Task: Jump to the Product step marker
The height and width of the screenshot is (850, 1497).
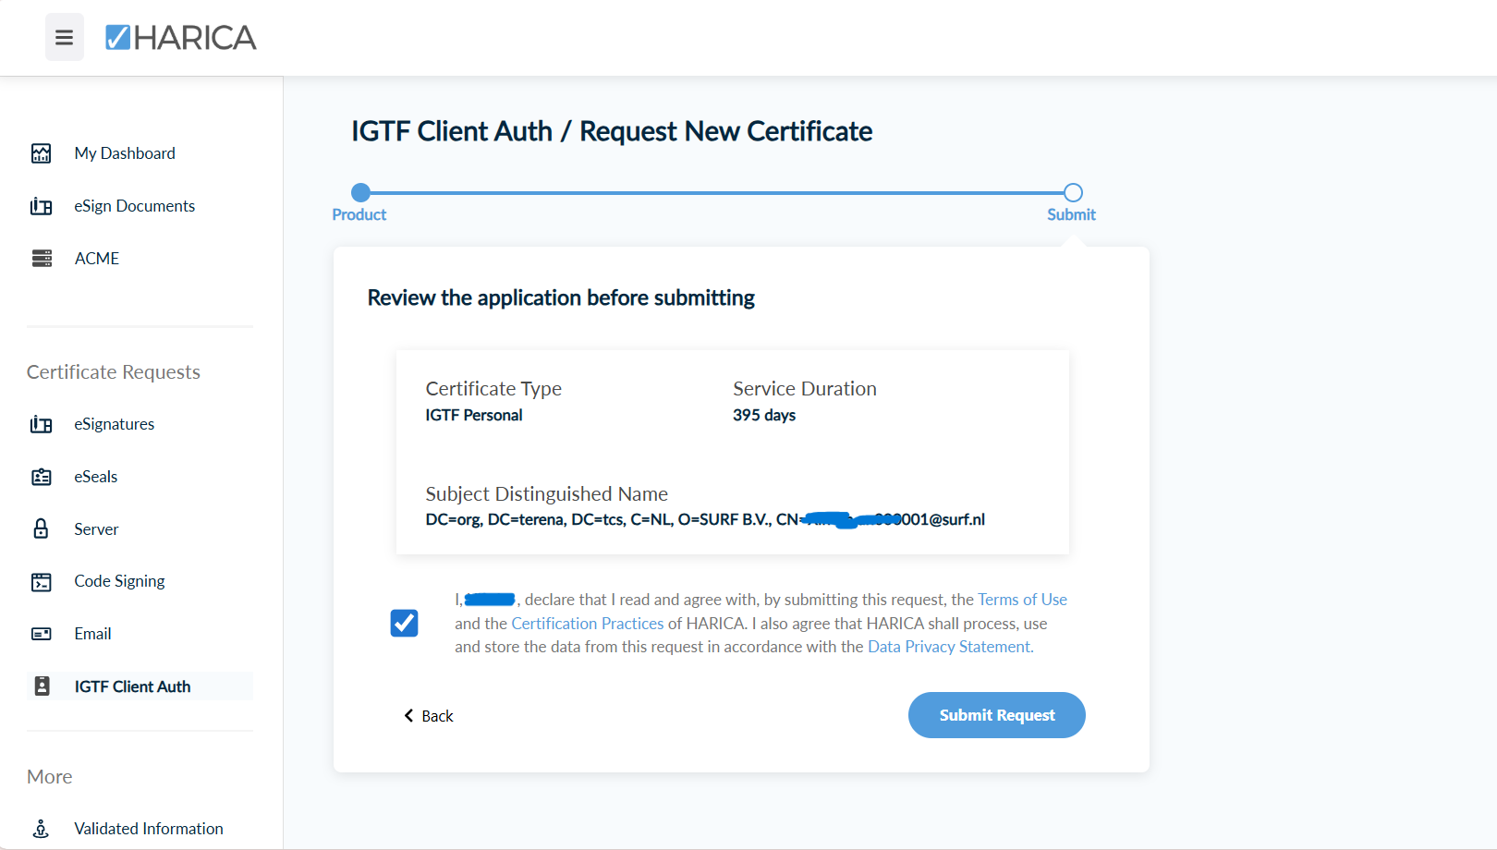Action: point(360,192)
